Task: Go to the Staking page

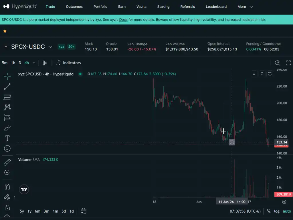Action: click(163, 7)
